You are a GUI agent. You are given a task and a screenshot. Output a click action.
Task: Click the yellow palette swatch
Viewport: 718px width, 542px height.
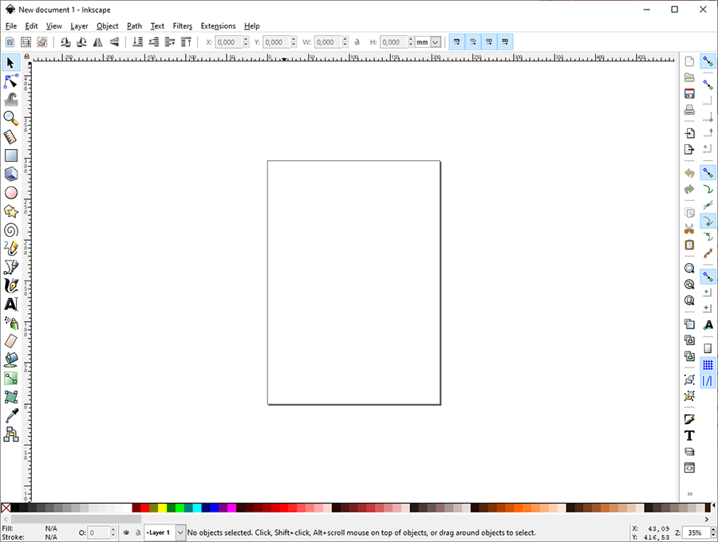162,508
